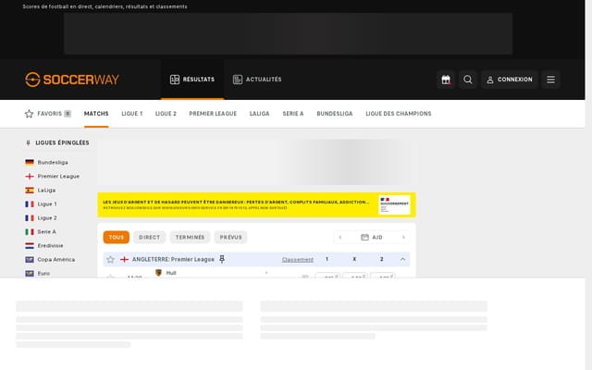Click Hull team name in match row
The height and width of the screenshot is (370, 592).
171,273
